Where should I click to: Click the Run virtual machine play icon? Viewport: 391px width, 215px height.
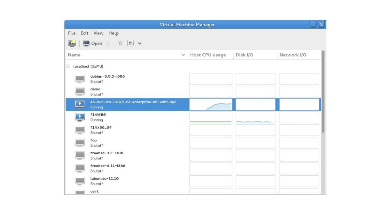click(x=109, y=43)
